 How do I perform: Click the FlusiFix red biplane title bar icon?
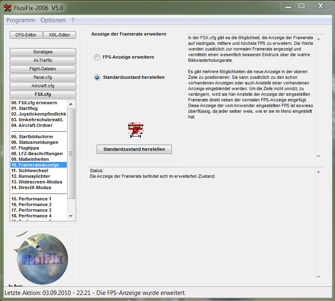pos(8,8)
